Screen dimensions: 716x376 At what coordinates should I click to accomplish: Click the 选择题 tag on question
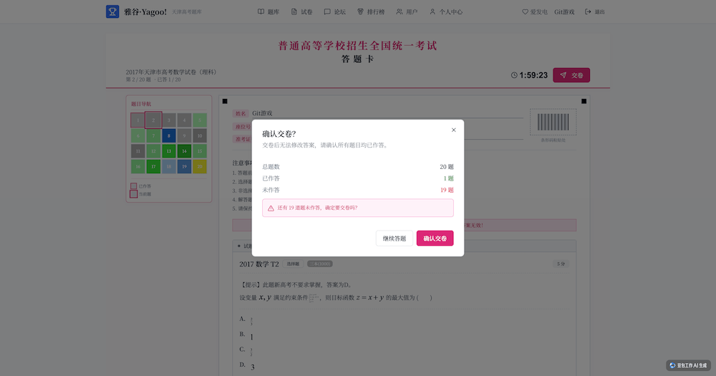(293, 264)
